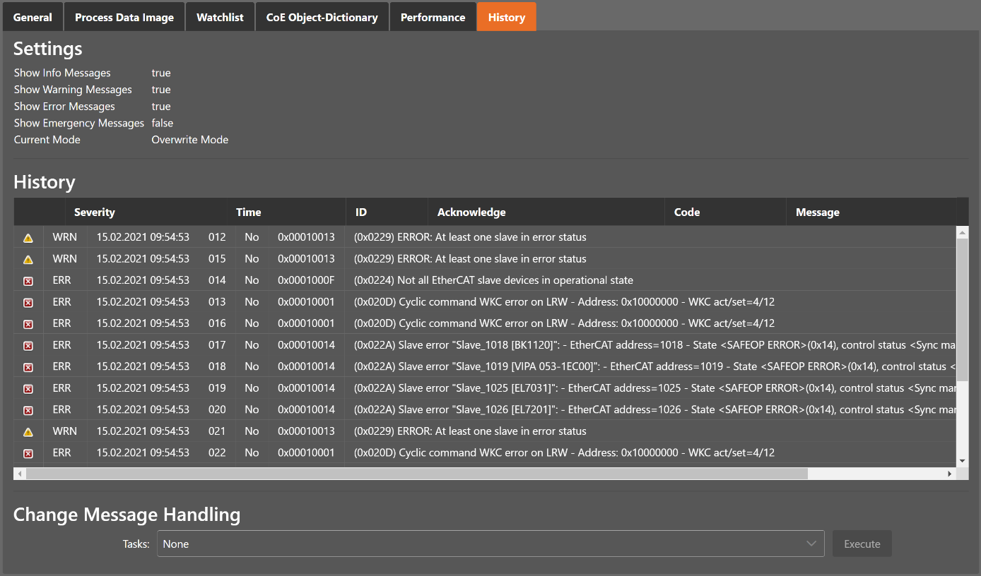Click the warning icon of message 015

[x=28, y=260]
